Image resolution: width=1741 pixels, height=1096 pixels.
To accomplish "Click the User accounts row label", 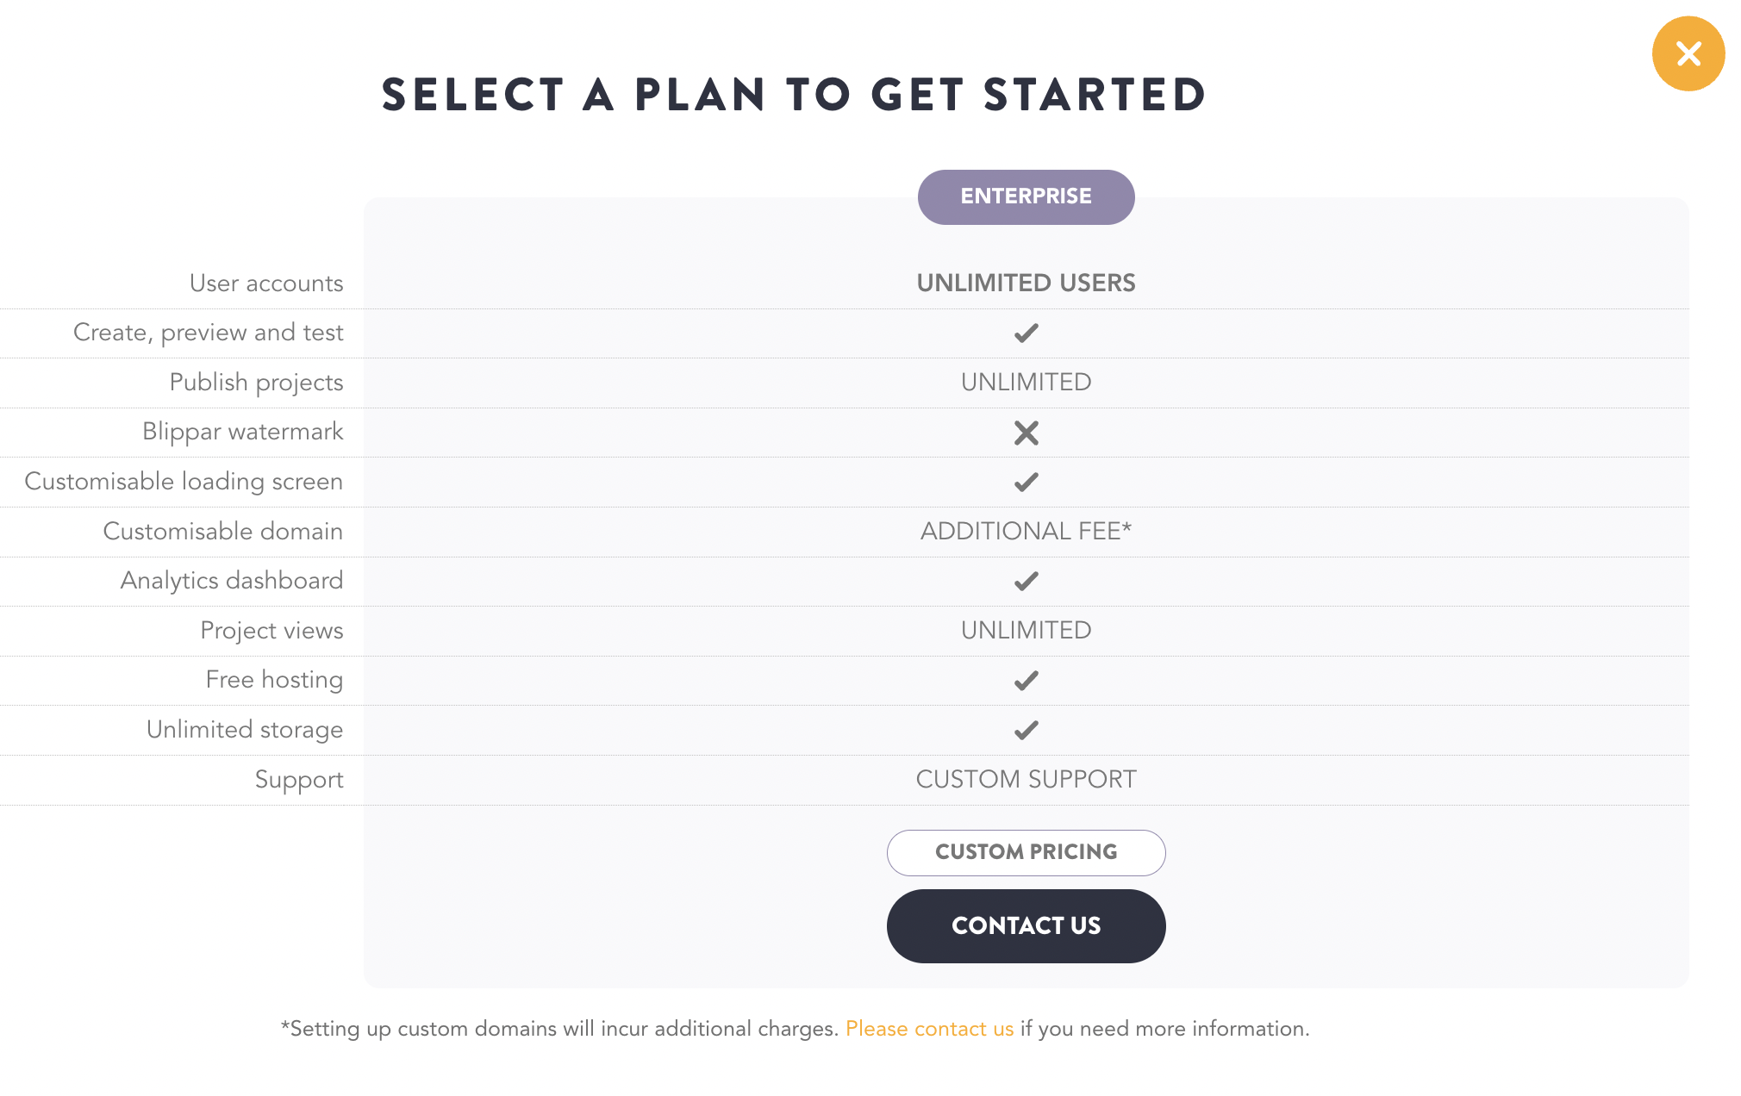I will (x=266, y=283).
